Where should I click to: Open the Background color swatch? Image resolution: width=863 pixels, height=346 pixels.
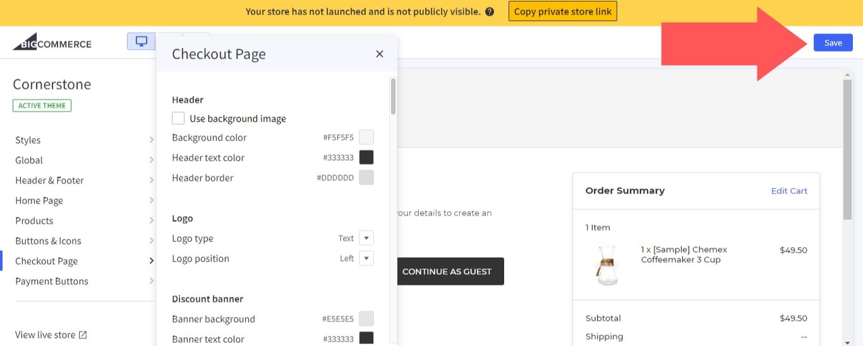click(366, 137)
